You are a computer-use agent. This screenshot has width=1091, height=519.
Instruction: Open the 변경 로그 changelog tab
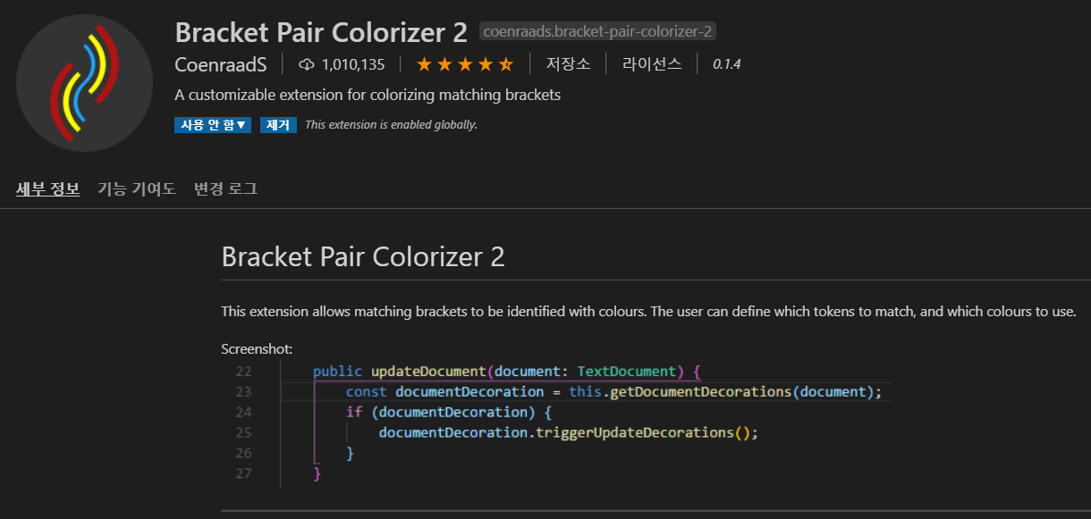pos(224,188)
